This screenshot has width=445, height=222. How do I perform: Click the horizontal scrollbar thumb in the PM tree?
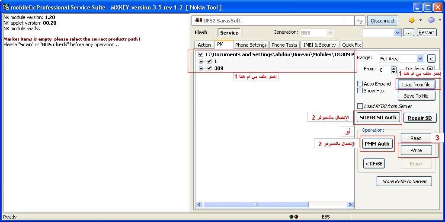click(x=256, y=204)
